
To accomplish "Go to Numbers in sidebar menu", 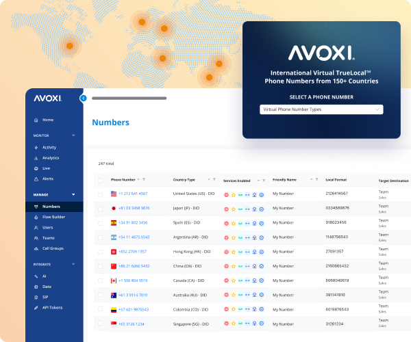I will coord(51,206).
